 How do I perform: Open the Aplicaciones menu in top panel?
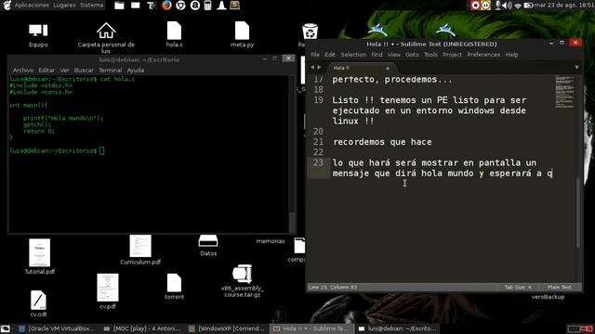[32, 6]
